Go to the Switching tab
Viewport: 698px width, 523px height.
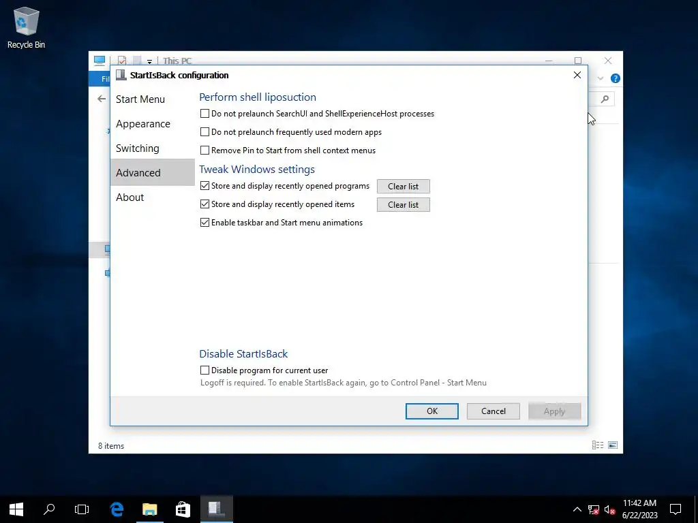(152, 148)
